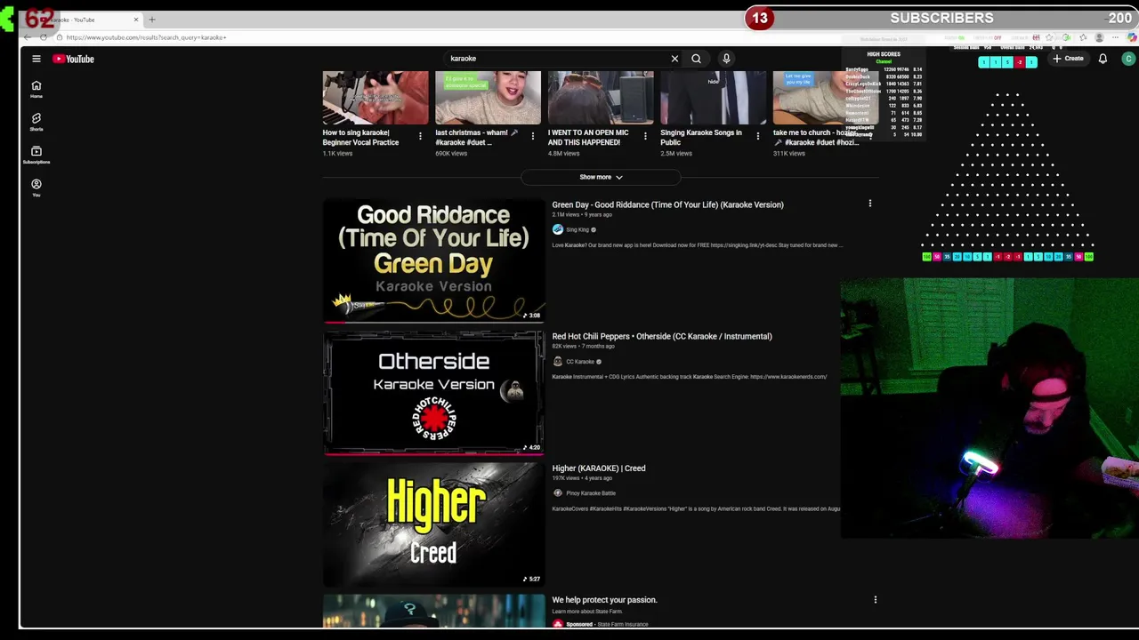
Task: Play the Higher Creed thumbnail
Action: click(433, 524)
